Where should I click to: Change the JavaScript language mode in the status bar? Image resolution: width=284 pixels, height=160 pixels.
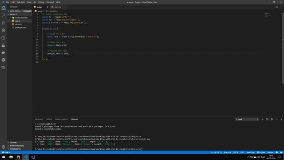(x=251, y=152)
